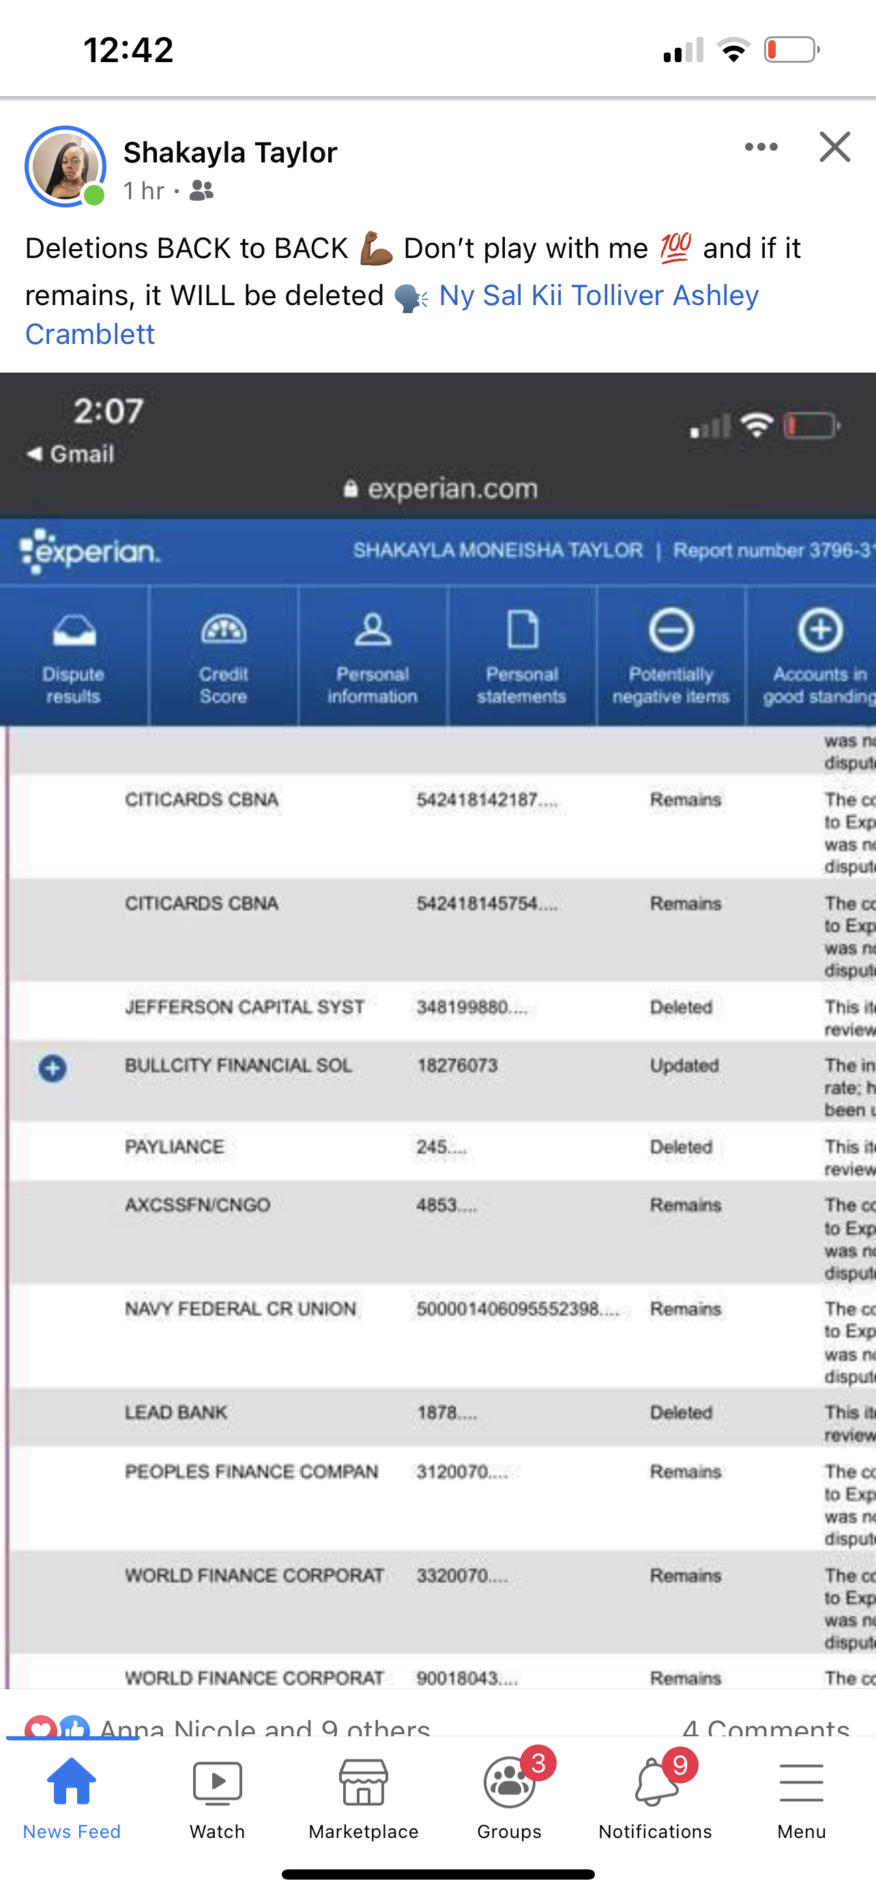The width and height of the screenshot is (876, 1896).
Task: Tap the Experian logo in screenshot
Action: tap(90, 551)
